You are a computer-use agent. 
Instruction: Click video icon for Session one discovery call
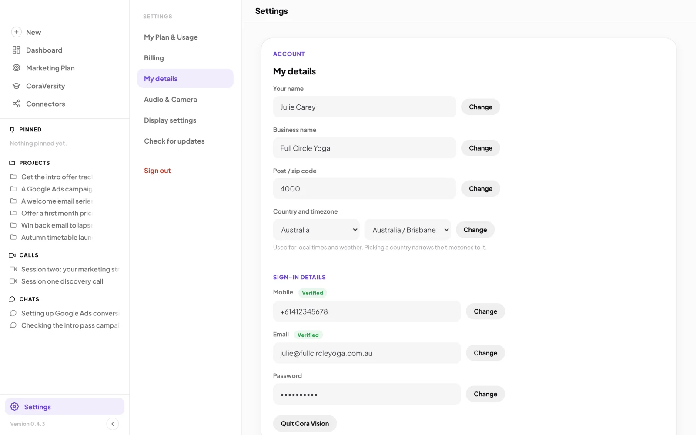tap(13, 281)
